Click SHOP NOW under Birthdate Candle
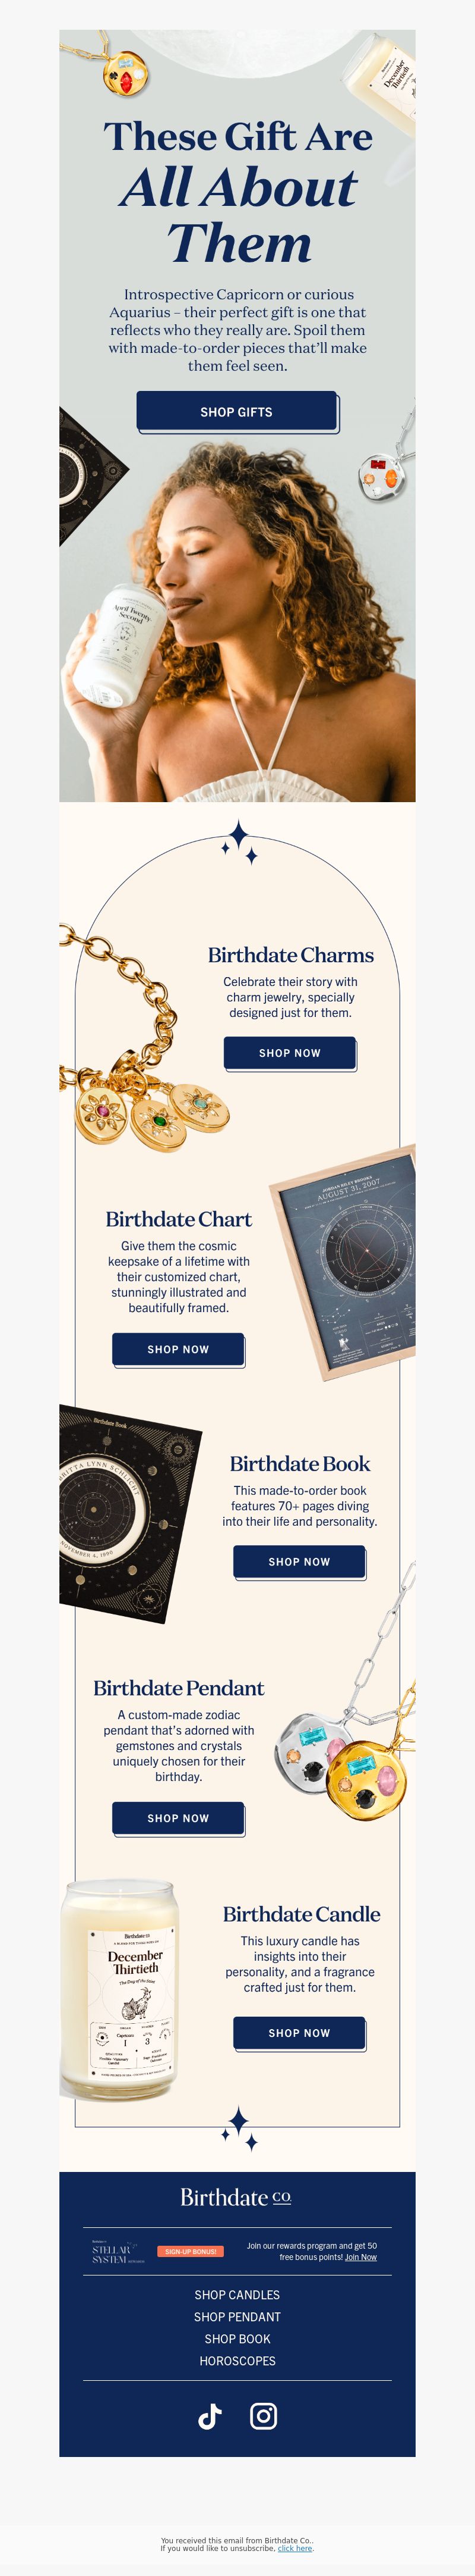475x2576 pixels. (299, 2033)
